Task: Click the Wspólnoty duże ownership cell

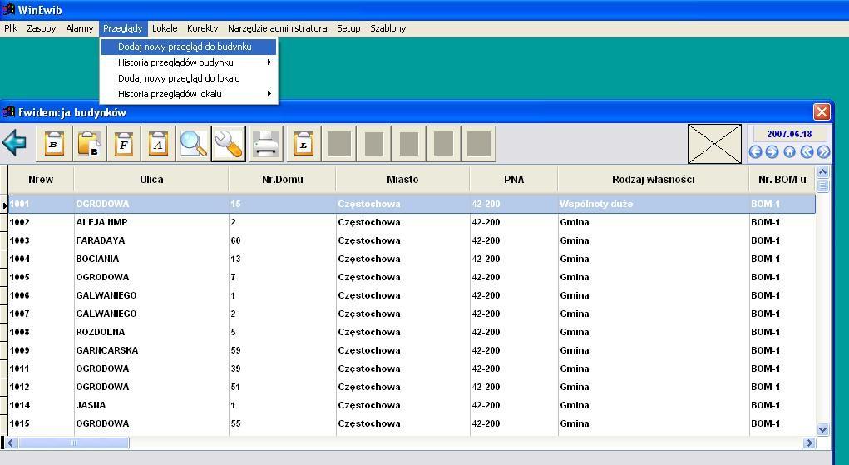Action: [653, 205]
